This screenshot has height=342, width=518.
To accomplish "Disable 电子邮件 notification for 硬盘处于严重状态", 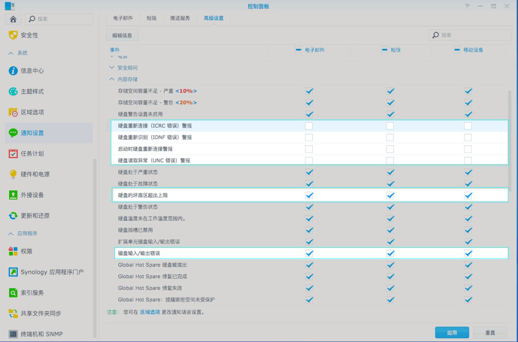I will (x=309, y=172).
